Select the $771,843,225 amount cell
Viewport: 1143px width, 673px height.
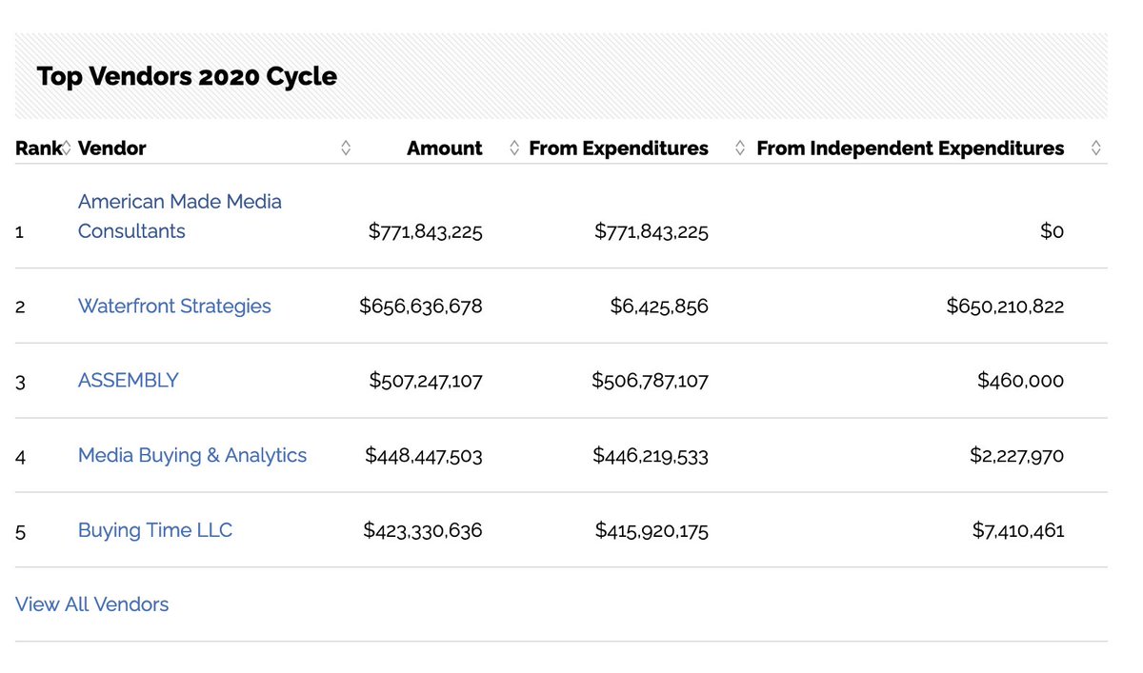pyautogui.click(x=426, y=231)
